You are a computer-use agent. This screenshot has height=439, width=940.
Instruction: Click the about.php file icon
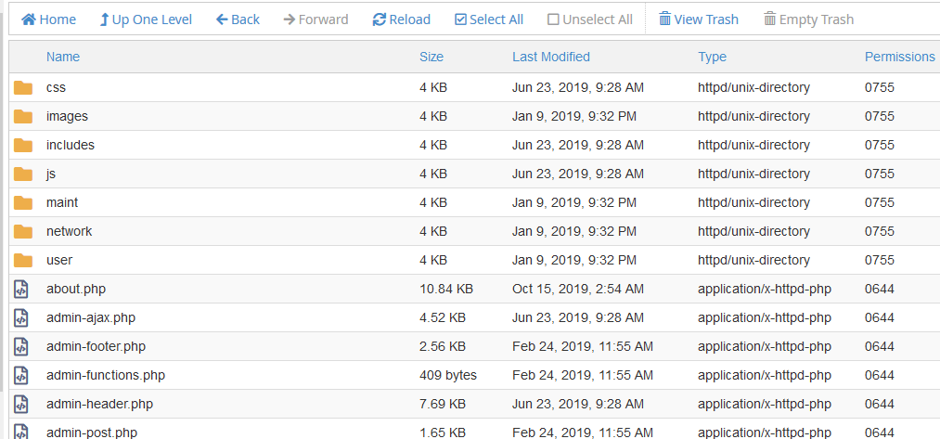(21, 289)
